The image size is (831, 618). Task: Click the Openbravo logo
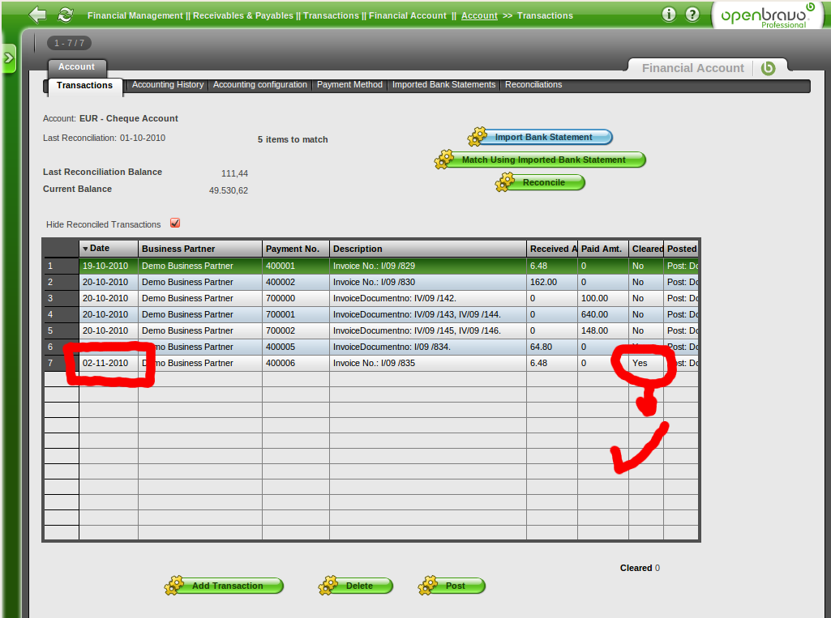pos(767,16)
